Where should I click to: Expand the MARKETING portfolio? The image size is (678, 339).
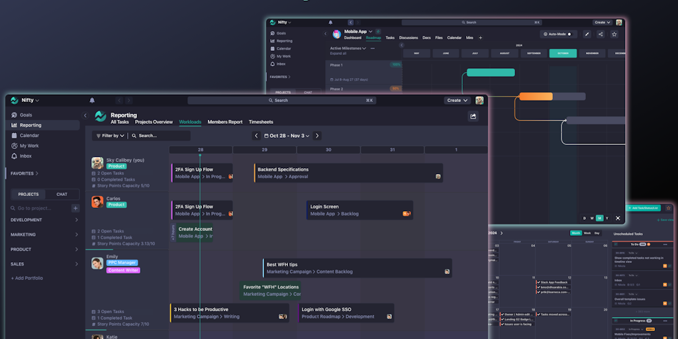(44, 235)
